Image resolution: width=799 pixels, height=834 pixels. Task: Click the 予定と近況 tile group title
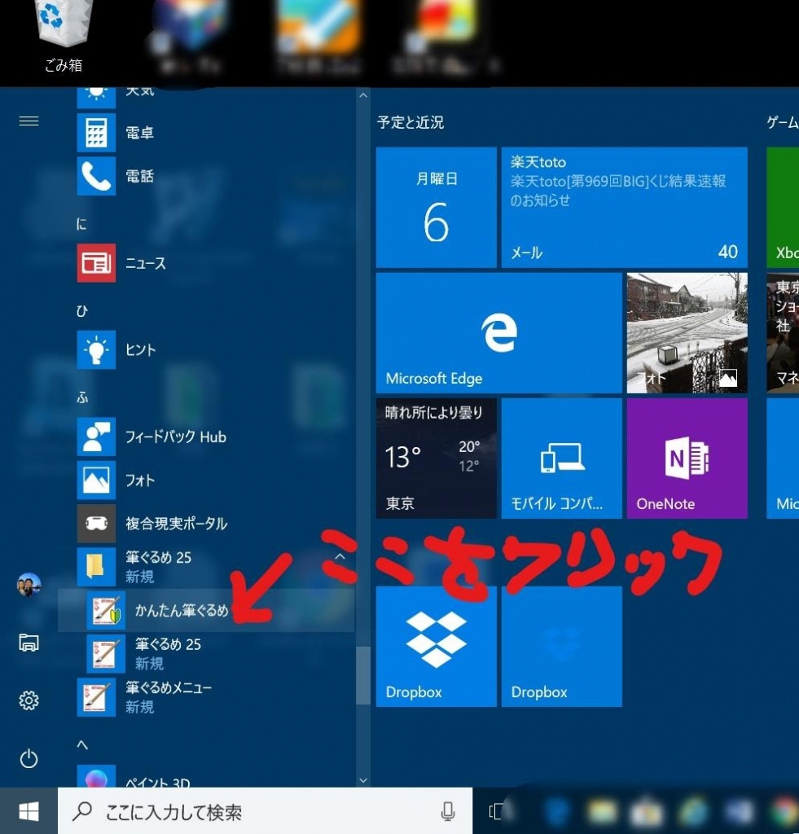pyautogui.click(x=410, y=122)
